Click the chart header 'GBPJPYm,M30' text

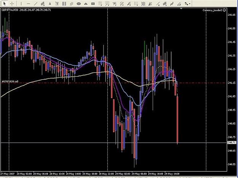10,10
